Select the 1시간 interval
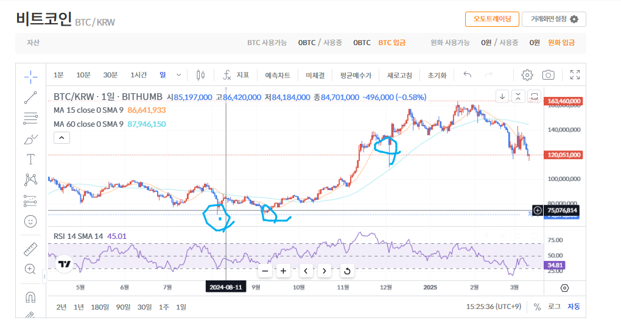 [139, 75]
